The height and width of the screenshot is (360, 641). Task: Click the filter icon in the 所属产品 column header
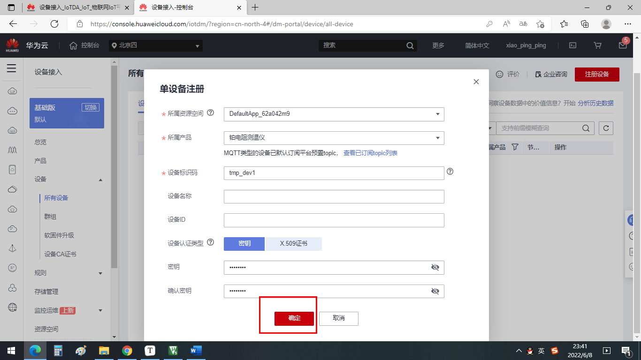515,147
